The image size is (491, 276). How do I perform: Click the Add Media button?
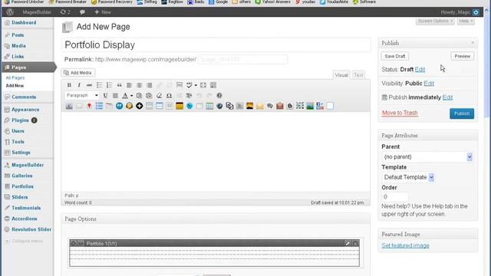click(78, 73)
